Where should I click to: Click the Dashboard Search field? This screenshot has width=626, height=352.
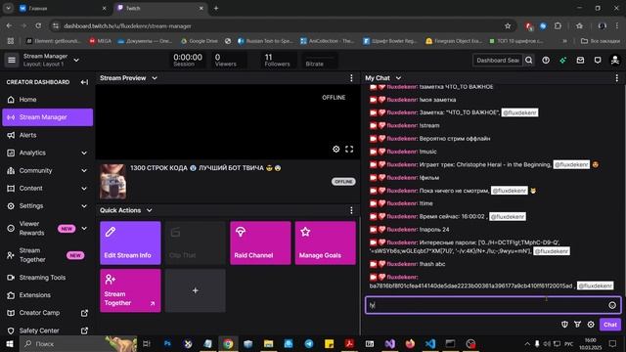click(x=498, y=61)
